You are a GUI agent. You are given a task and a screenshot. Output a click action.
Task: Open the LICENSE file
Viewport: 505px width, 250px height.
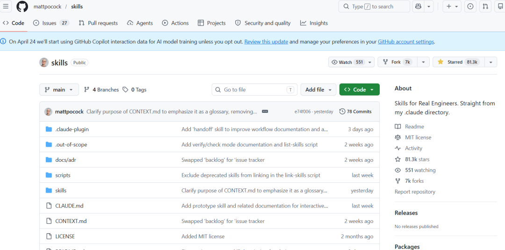[x=65, y=236]
